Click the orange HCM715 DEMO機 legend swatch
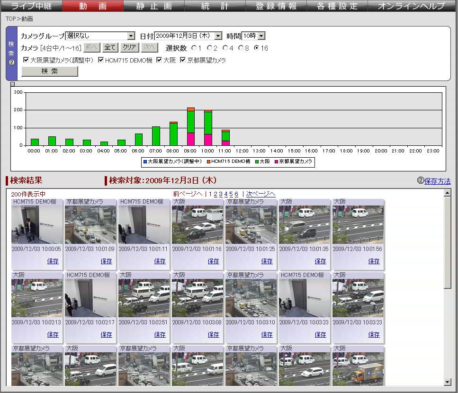This screenshot has width=458, height=393. click(208, 162)
